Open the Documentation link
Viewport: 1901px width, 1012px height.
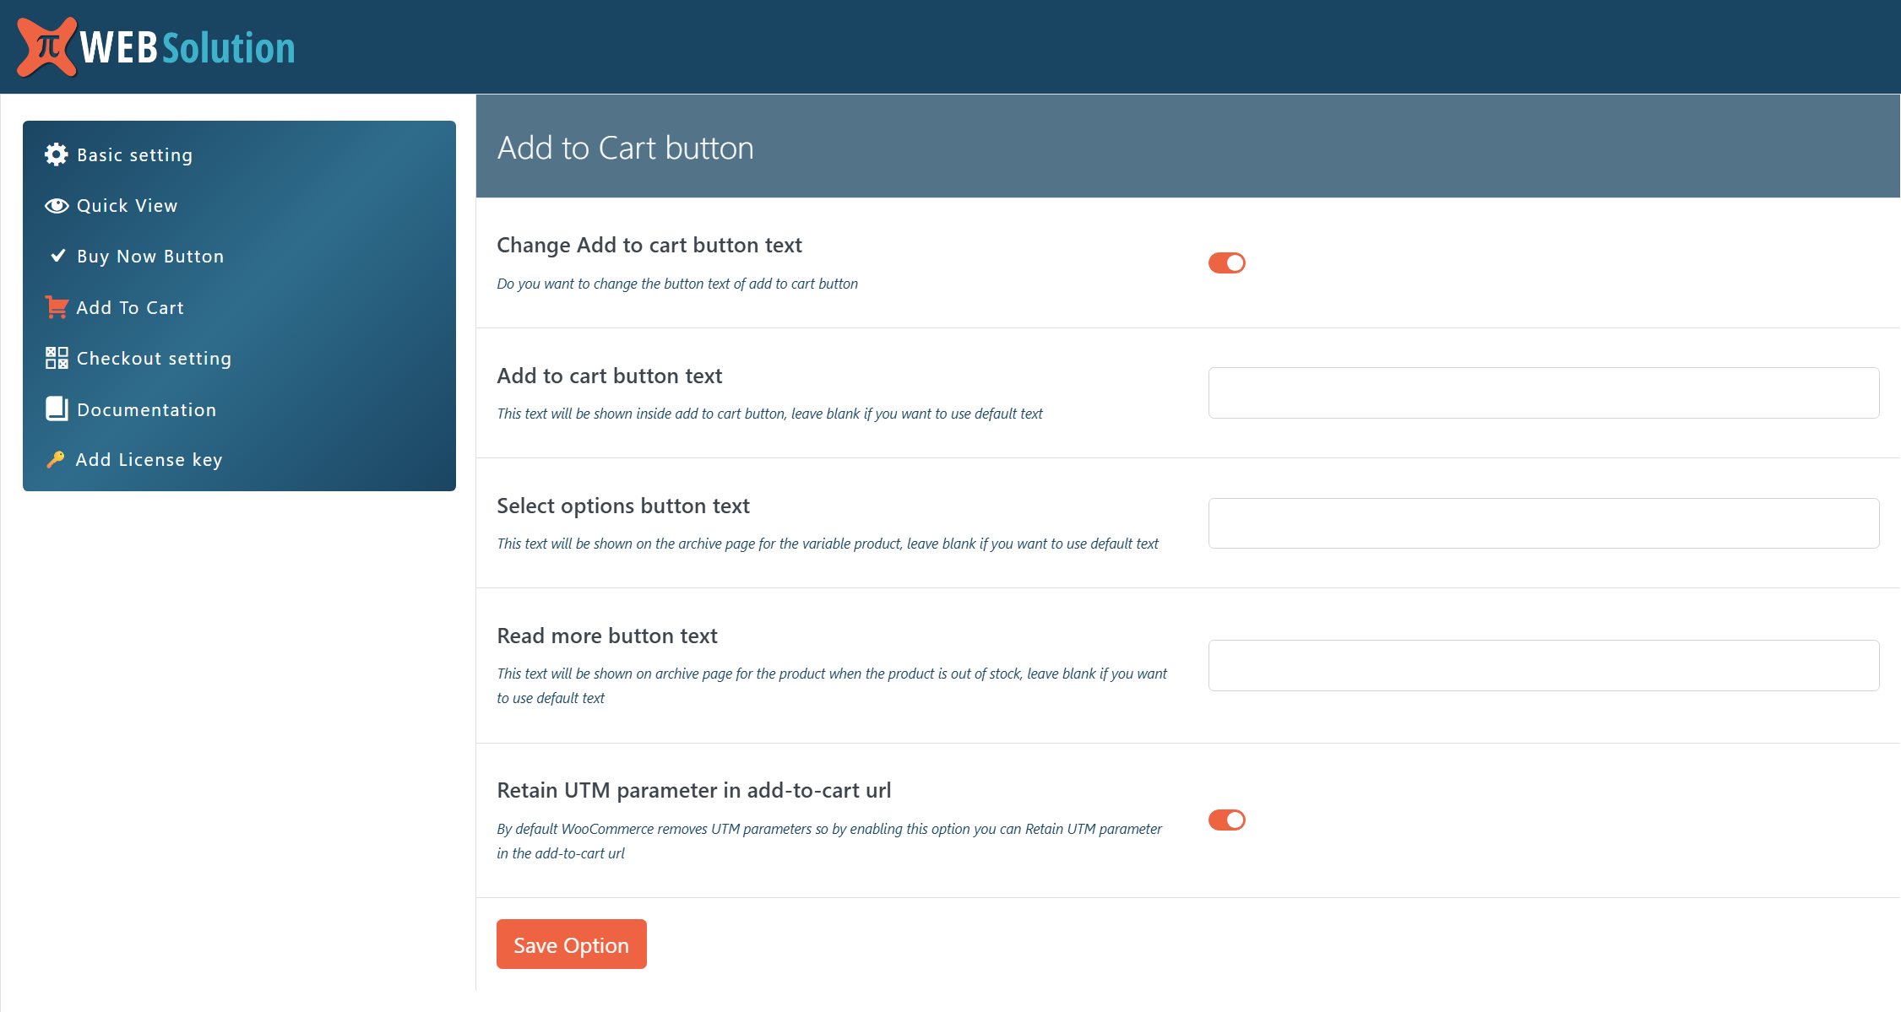click(x=147, y=410)
